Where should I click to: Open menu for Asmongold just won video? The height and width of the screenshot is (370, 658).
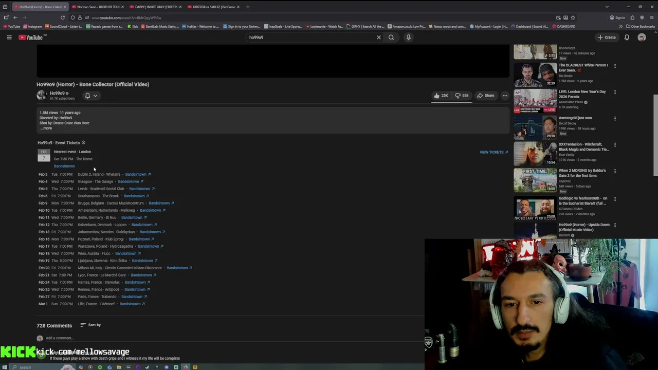click(x=615, y=119)
